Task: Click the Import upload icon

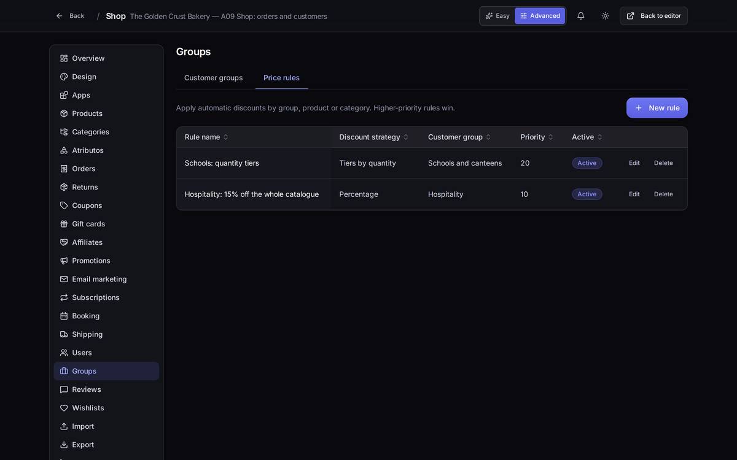Action: [x=64, y=426]
